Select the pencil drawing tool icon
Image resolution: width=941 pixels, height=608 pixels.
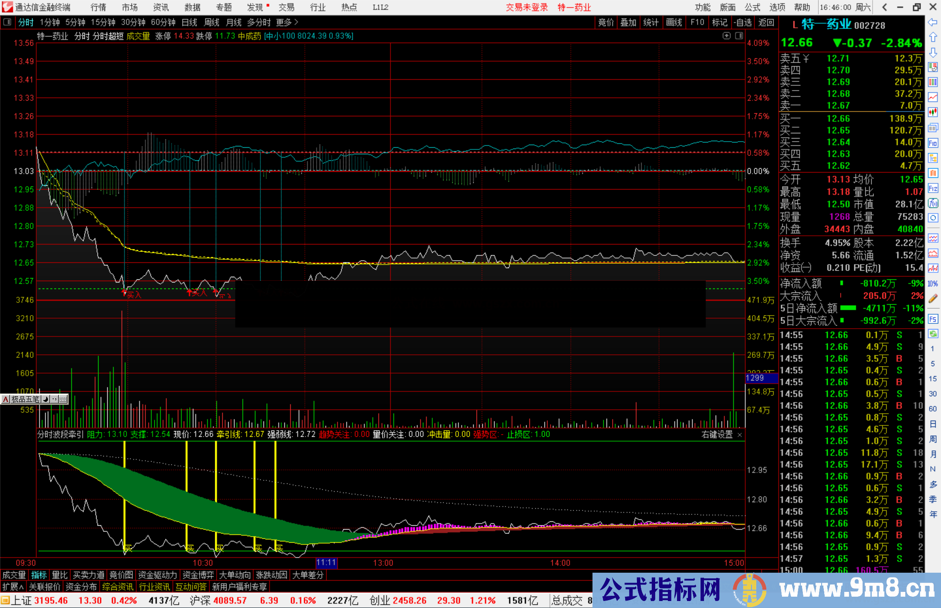pyautogui.click(x=932, y=299)
